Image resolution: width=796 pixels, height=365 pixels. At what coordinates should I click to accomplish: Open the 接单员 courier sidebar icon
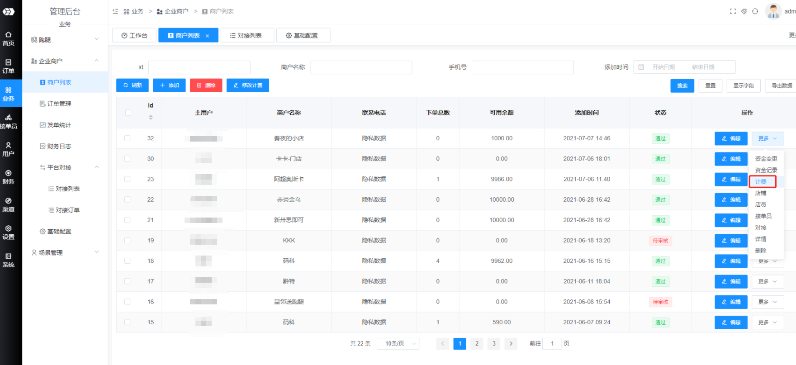[8, 122]
